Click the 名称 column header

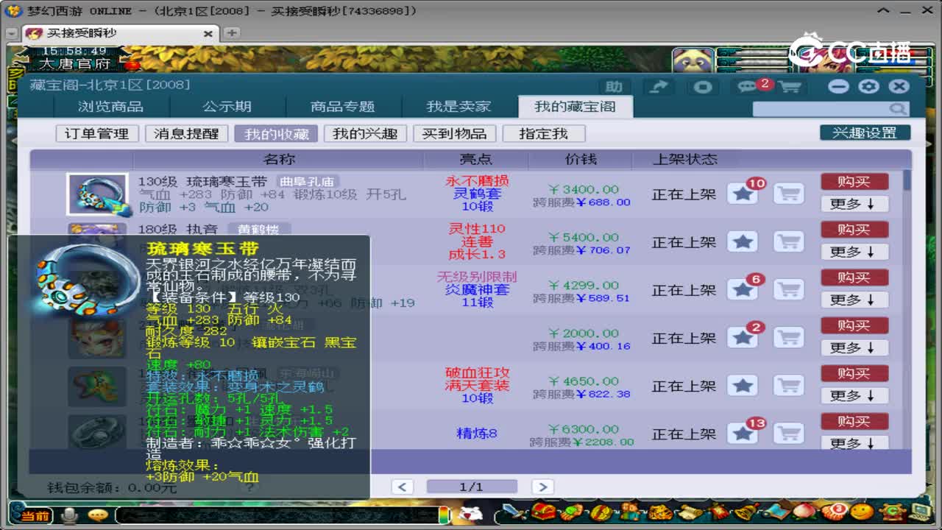pyautogui.click(x=279, y=160)
